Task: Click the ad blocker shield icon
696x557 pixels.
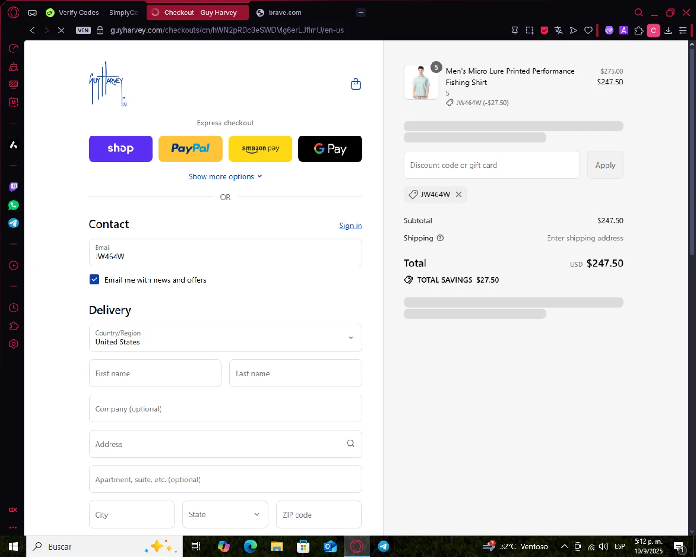Action: point(544,30)
